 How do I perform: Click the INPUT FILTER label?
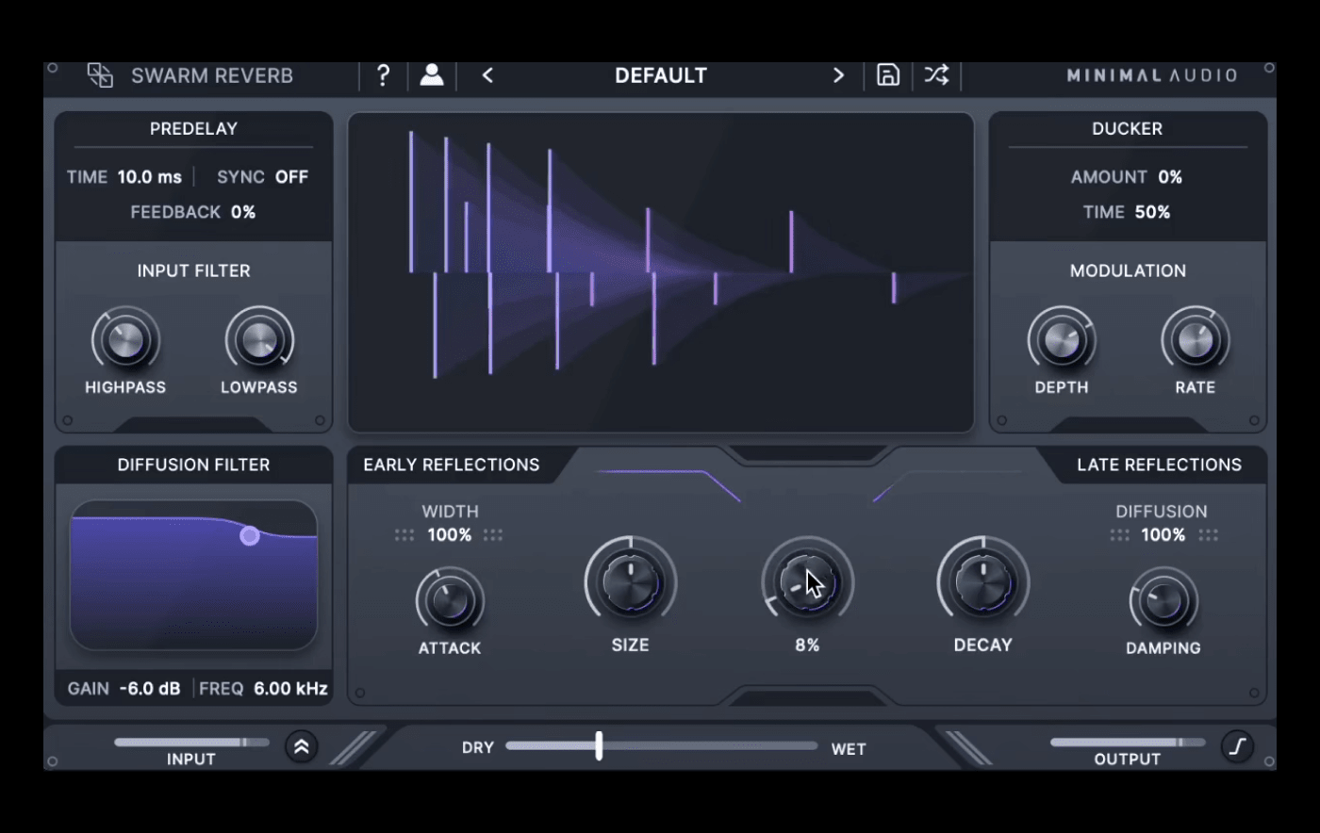(x=193, y=271)
